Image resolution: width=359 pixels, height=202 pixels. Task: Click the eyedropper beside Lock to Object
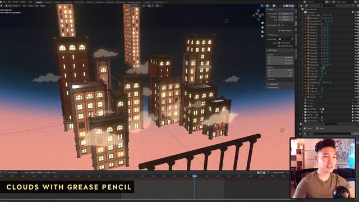point(292,39)
